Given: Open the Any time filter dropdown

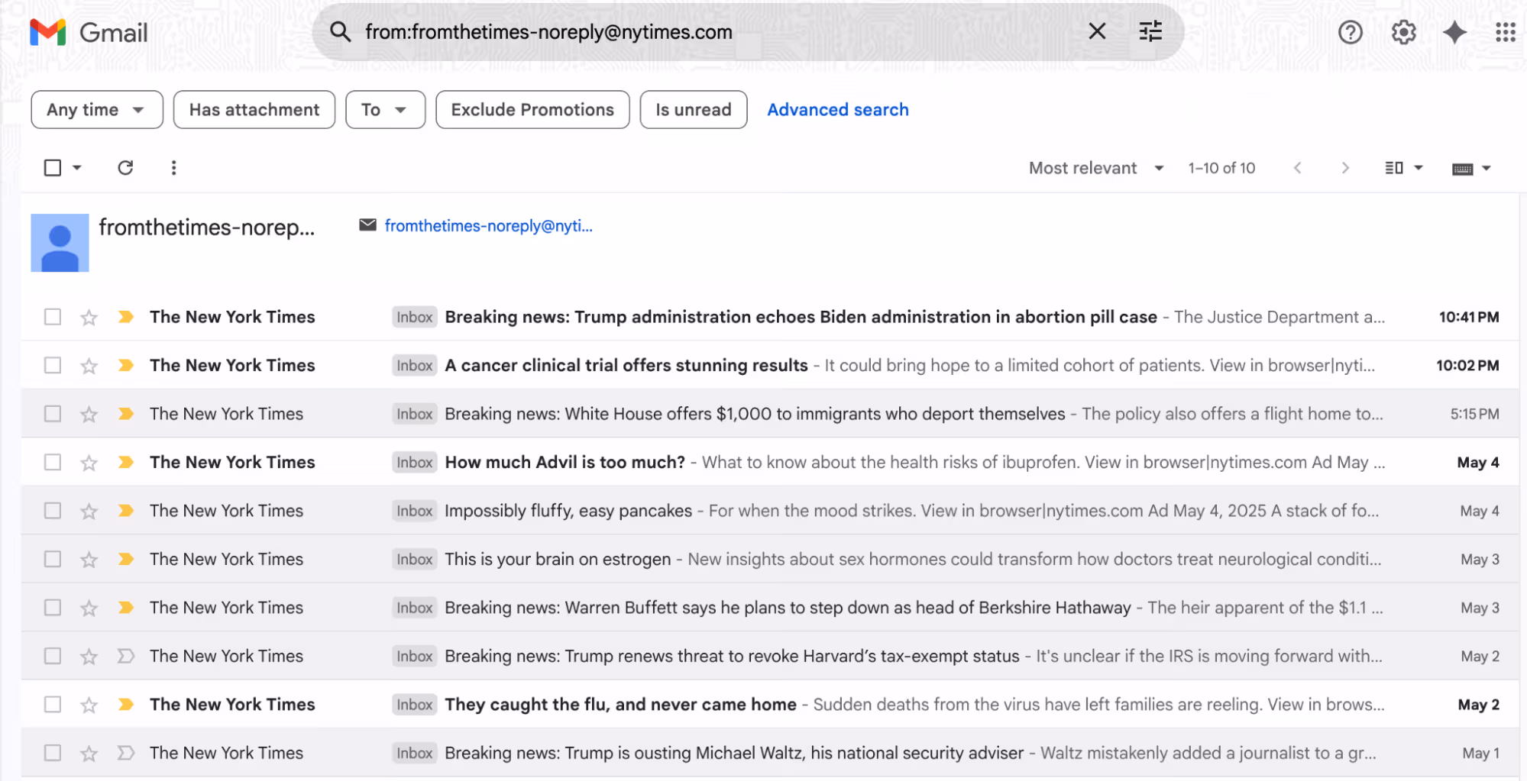Looking at the screenshot, I should point(96,109).
